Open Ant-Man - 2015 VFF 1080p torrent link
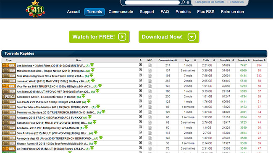The image size is (273, 153). [x=48, y=128]
